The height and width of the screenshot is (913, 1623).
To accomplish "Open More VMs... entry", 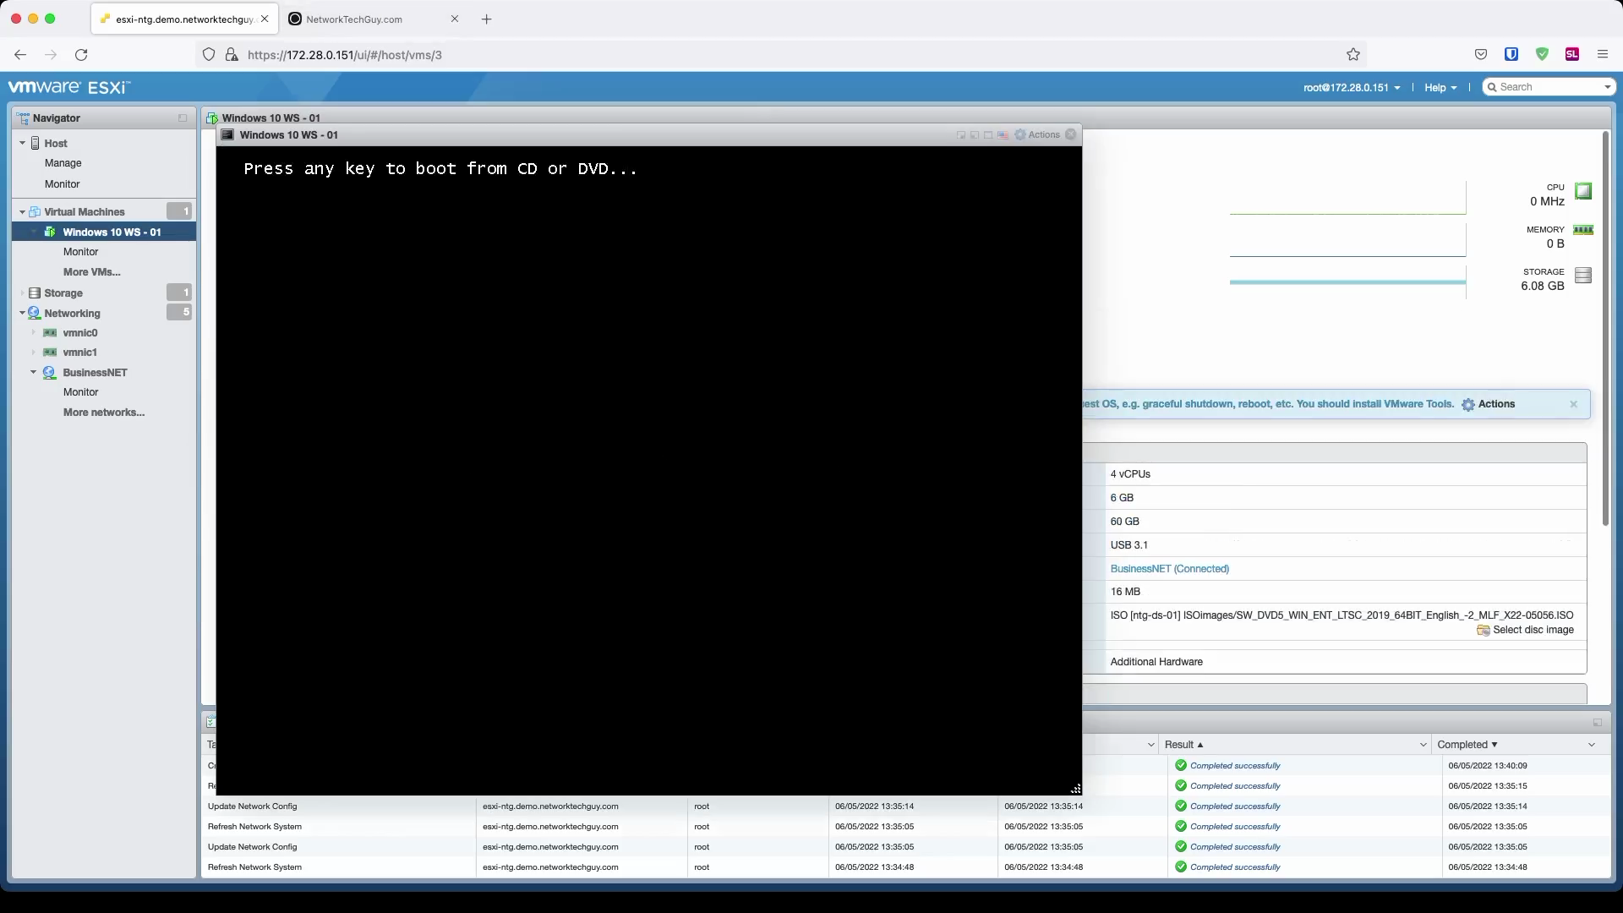I will click(x=92, y=272).
